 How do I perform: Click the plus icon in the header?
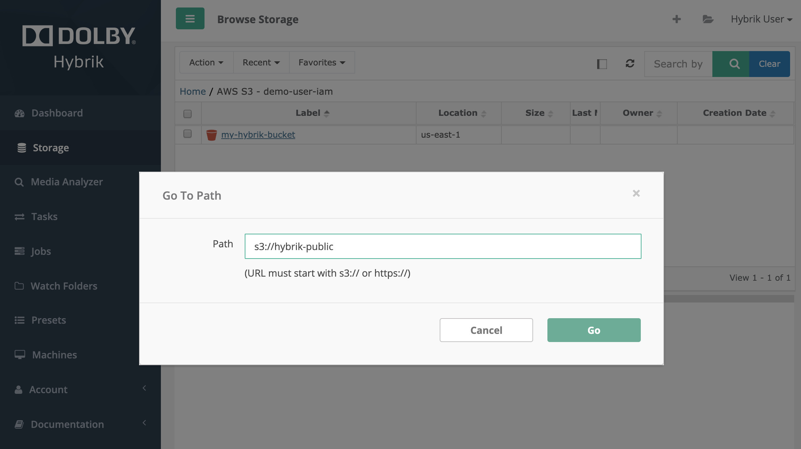pos(677,19)
